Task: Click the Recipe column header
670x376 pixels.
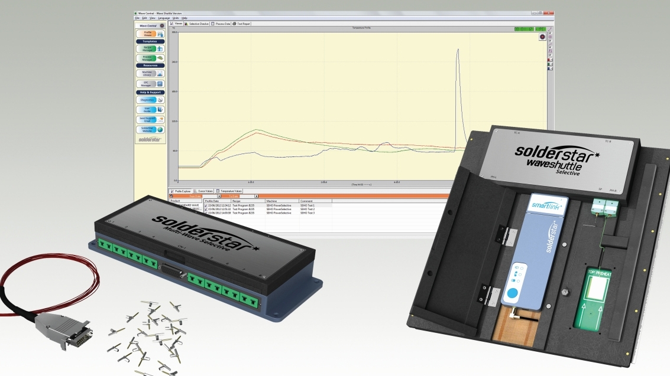Action: point(248,201)
